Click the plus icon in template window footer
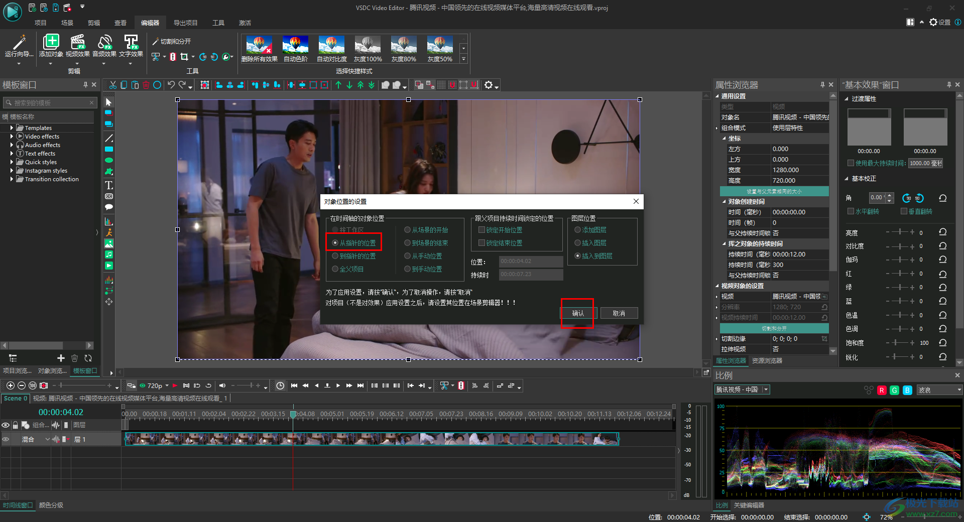This screenshot has width=964, height=522. pyautogui.click(x=61, y=358)
